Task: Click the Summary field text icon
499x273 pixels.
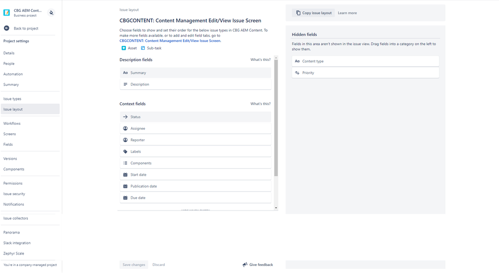Action: pos(125,73)
